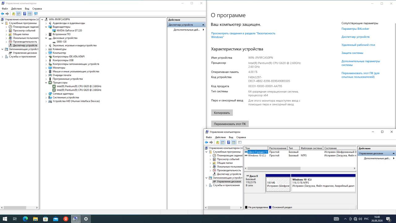Open the Mail app from the taskbar
Image resolution: width=396 pixels, height=223 pixels.
click(x=56, y=219)
